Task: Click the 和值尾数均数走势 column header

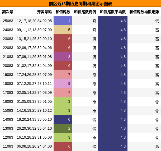Action: pyautogui.click(x=144, y=12)
